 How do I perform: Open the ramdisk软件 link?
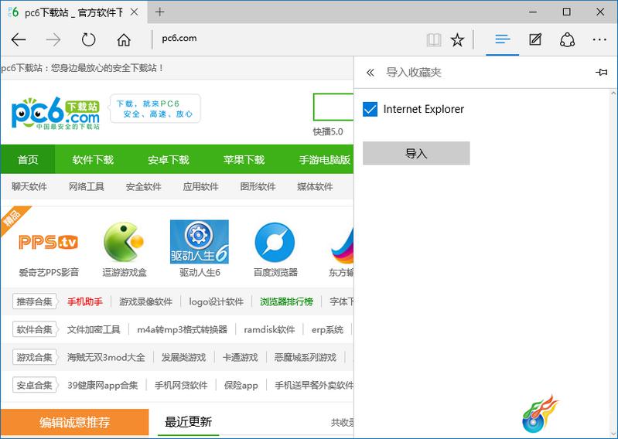pyautogui.click(x=270, y=329)
